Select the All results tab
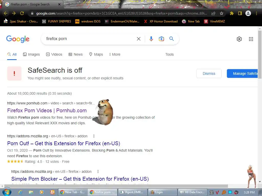This screenshot has height=196, width=262. (12, 54)
